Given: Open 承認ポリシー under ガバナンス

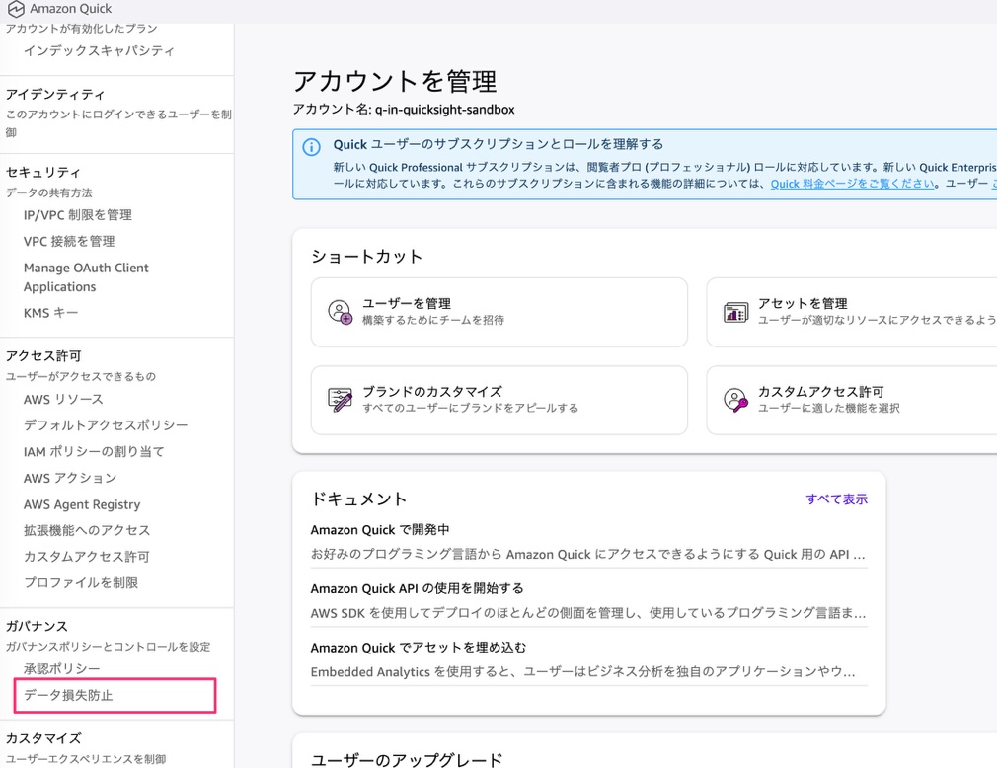Looking at the screenshot, I should [x=61, y=669].
